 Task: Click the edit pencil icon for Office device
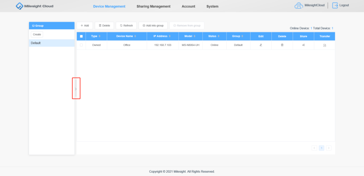pyautogui.click(x=261, y=45)
